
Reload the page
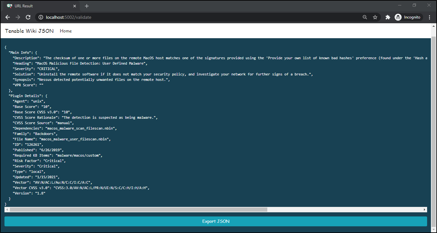coord(28,17)
